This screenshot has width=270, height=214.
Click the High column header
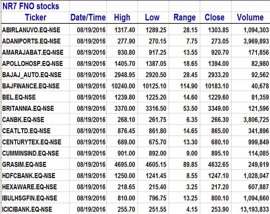click(122, 17)
